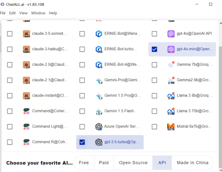222x172 pixels.
Task: Tick the Mixtral 8x7b checkbox
Action: pyautogui.click(x=154, y=127)
